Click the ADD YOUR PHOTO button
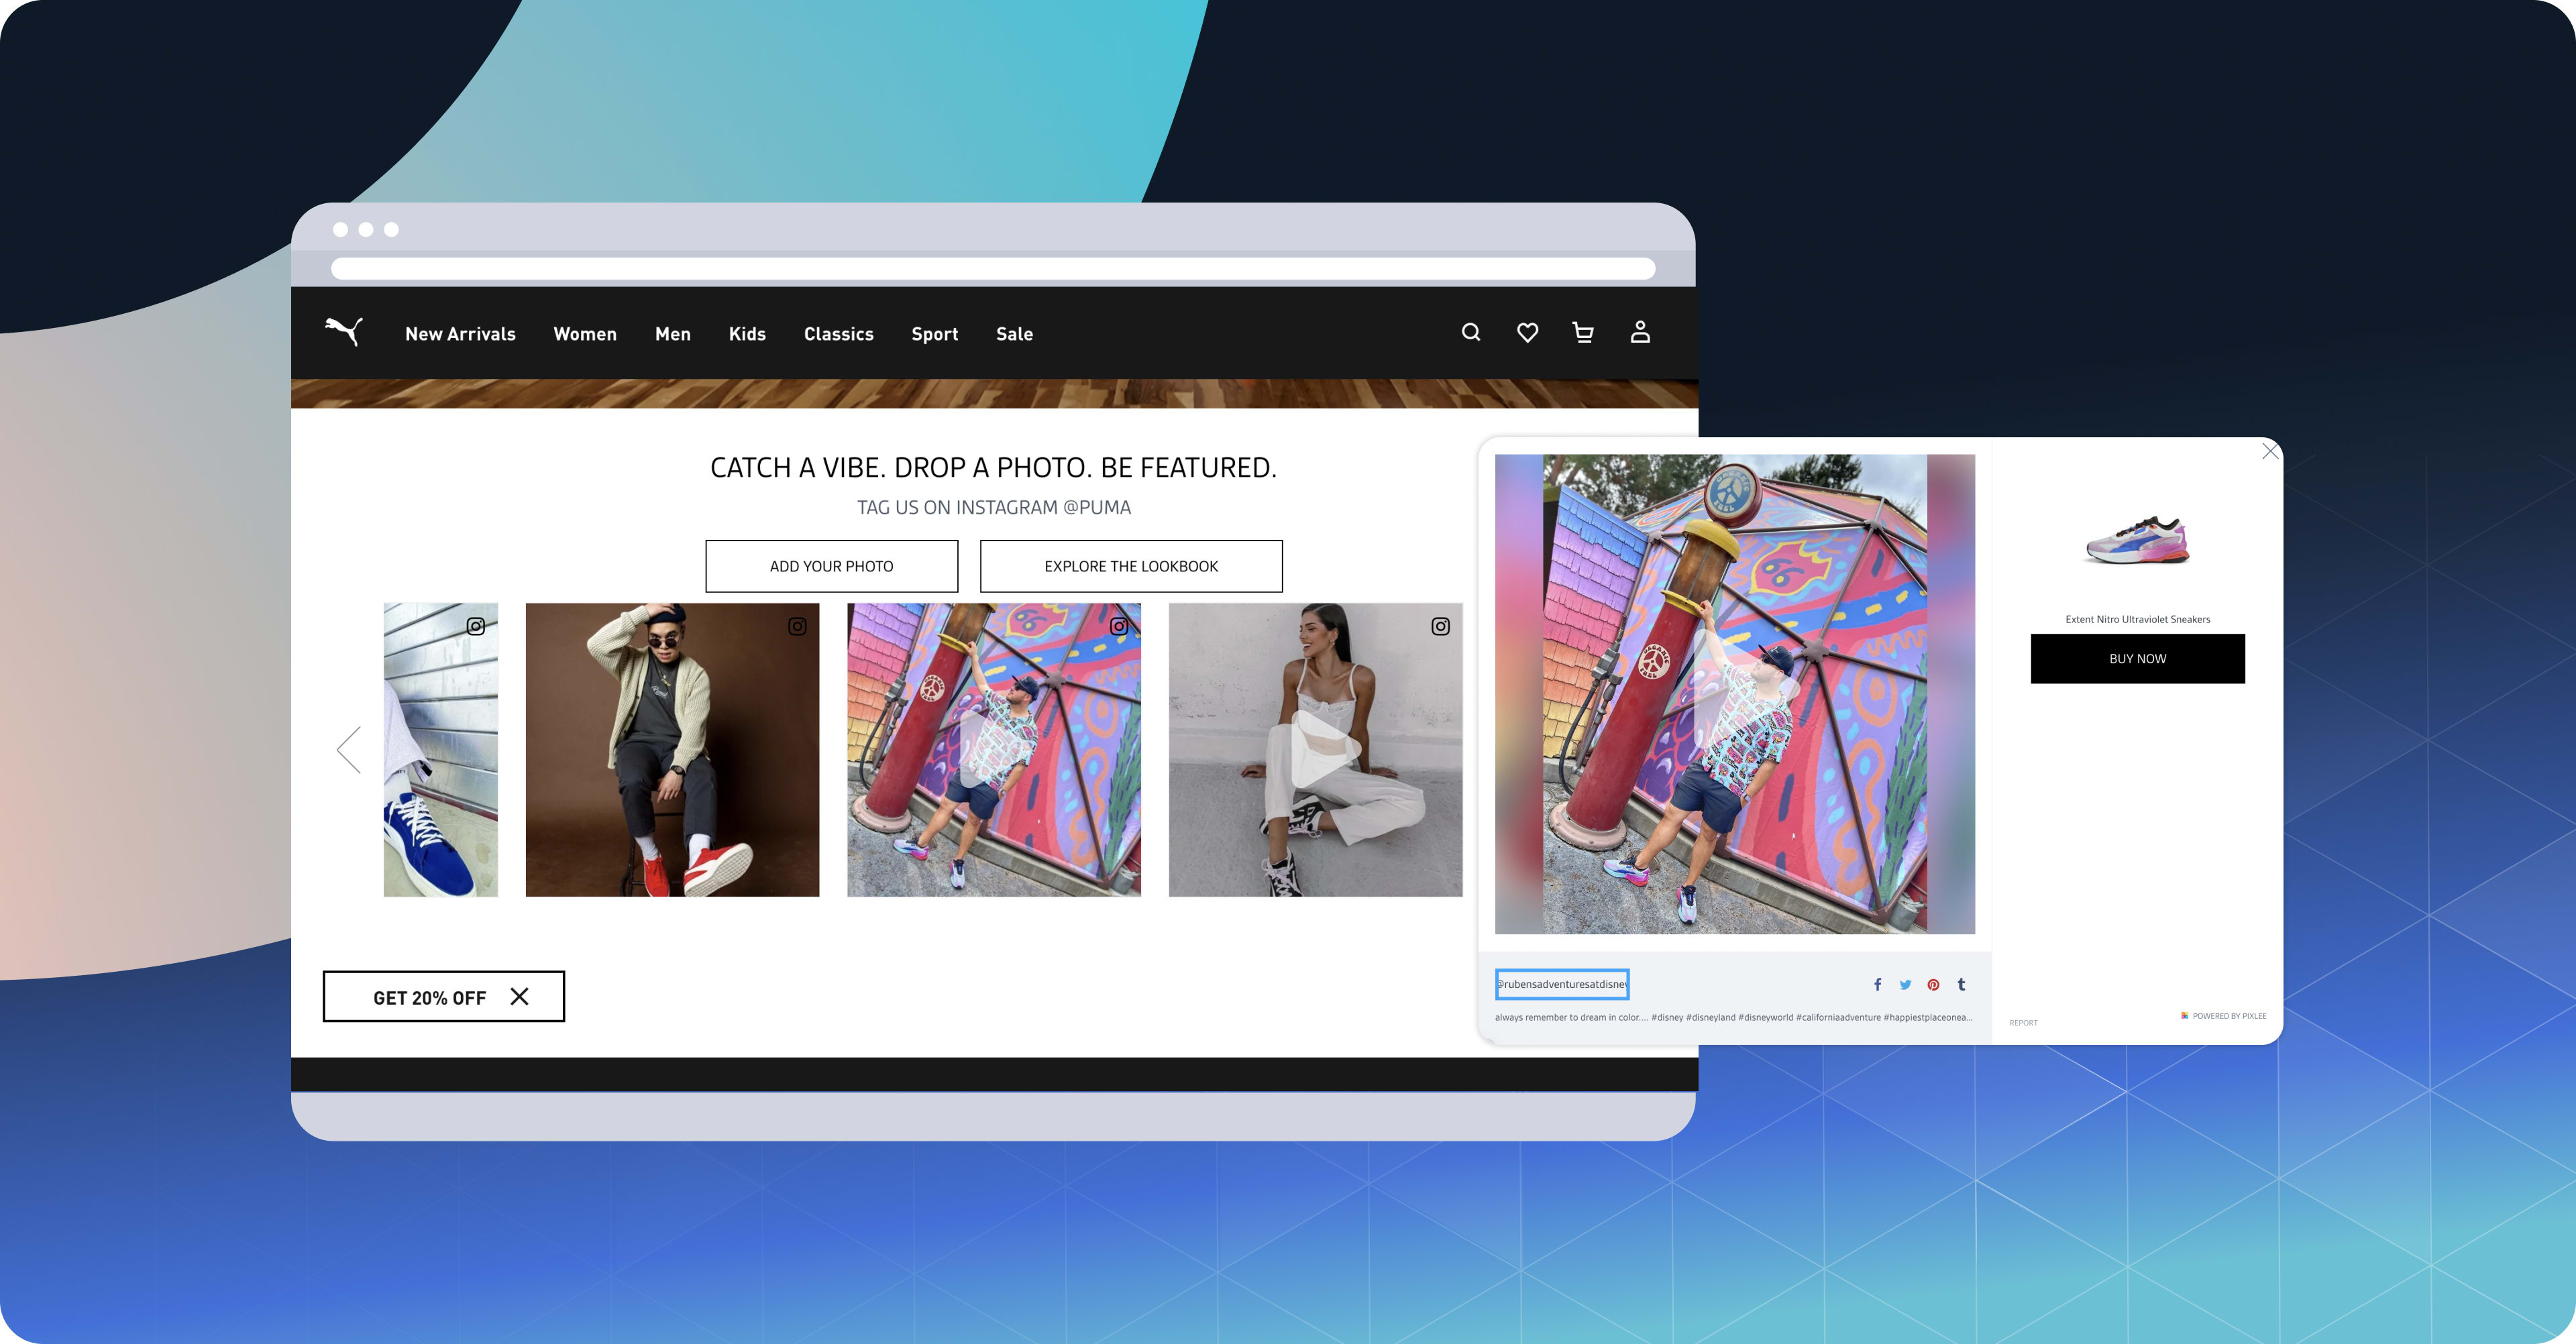Image resolution: width=2576 pixels, height=1344 pixels. click(831, 565)
